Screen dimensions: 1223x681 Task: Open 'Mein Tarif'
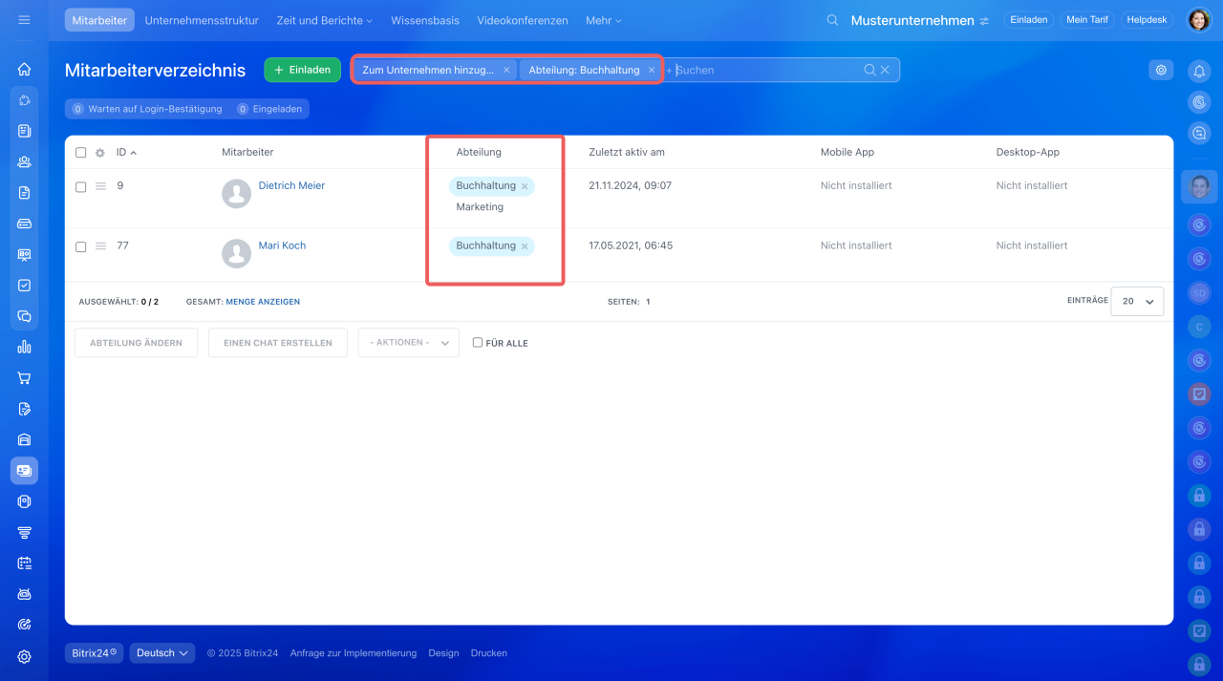(1087, 20)
